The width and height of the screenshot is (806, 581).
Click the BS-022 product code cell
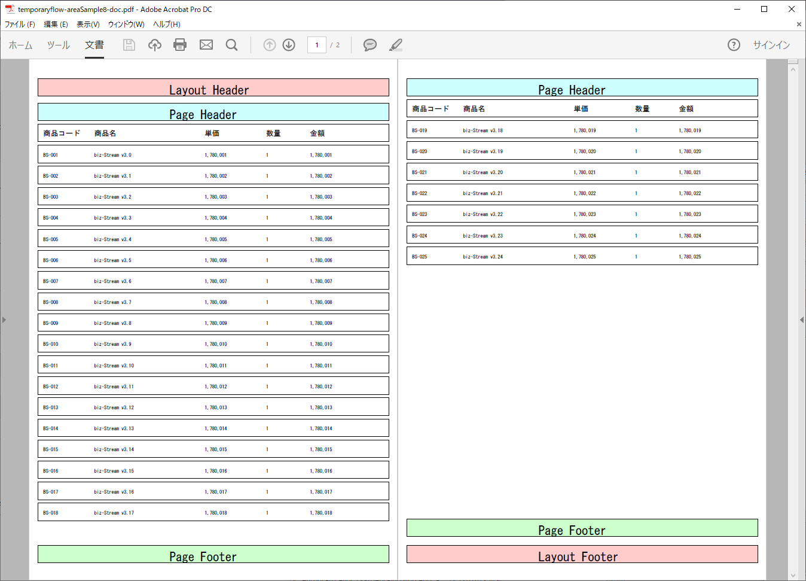coord(419,193)
